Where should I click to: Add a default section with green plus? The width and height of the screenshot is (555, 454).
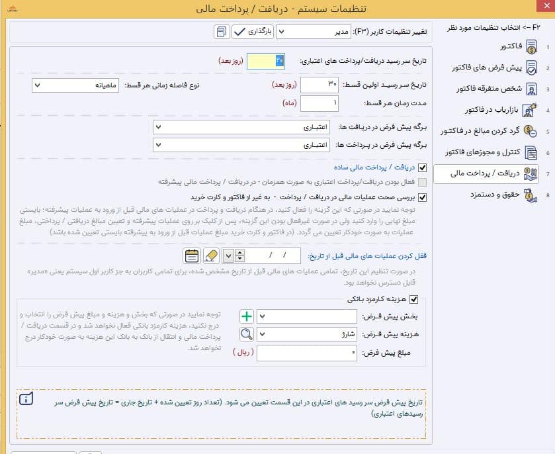pyautogui.click(x=246, y=316)
